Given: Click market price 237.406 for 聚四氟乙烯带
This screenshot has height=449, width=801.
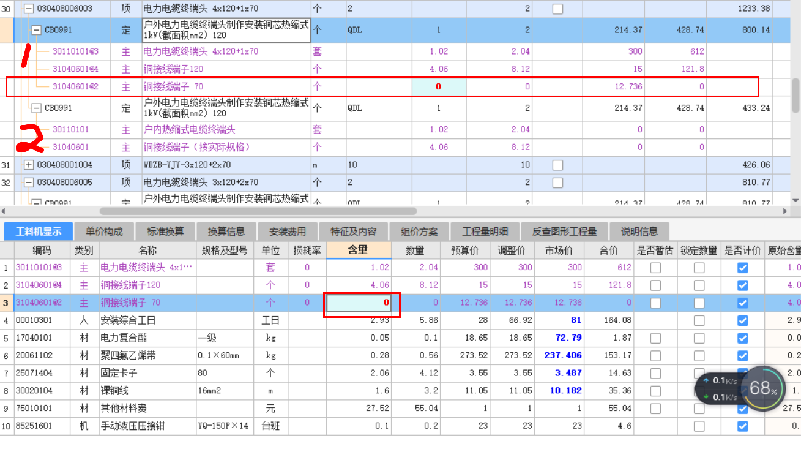Looking at the screenshot, I should pos(563,356).
